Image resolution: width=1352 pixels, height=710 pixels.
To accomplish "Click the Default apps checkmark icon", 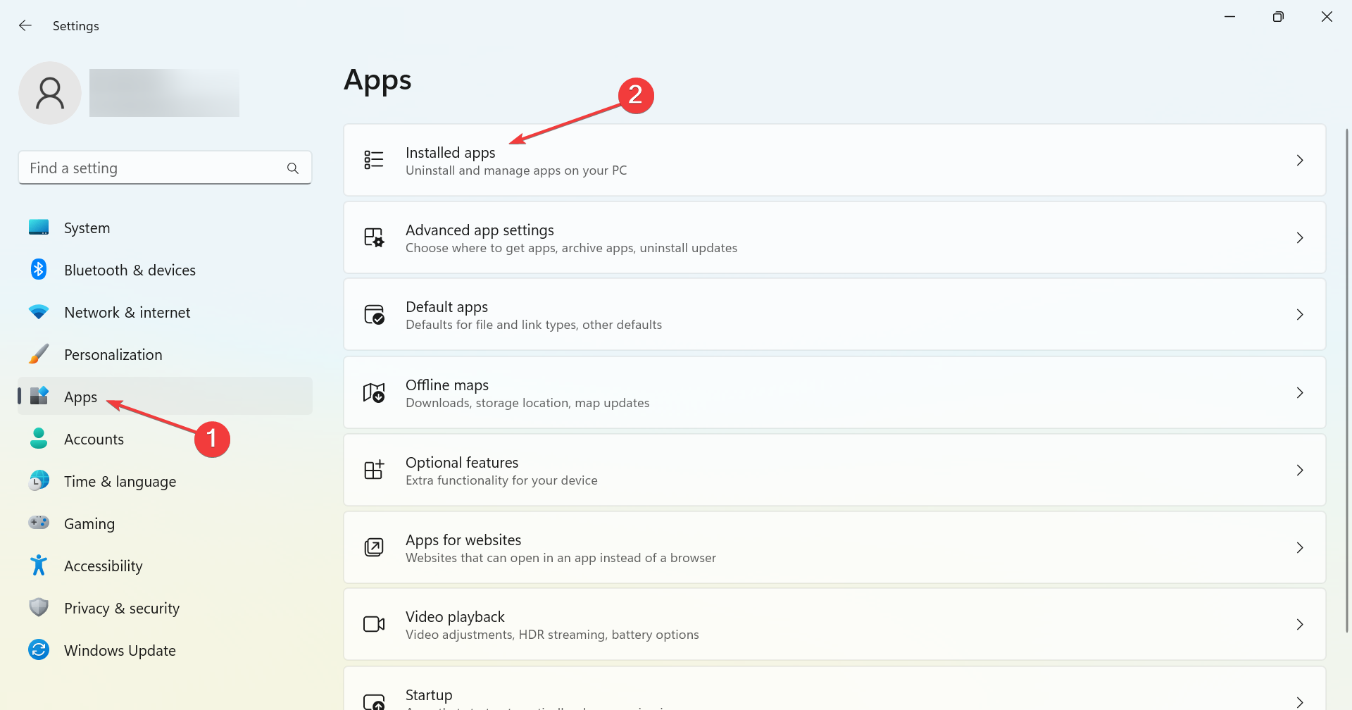I will point(374,314).
